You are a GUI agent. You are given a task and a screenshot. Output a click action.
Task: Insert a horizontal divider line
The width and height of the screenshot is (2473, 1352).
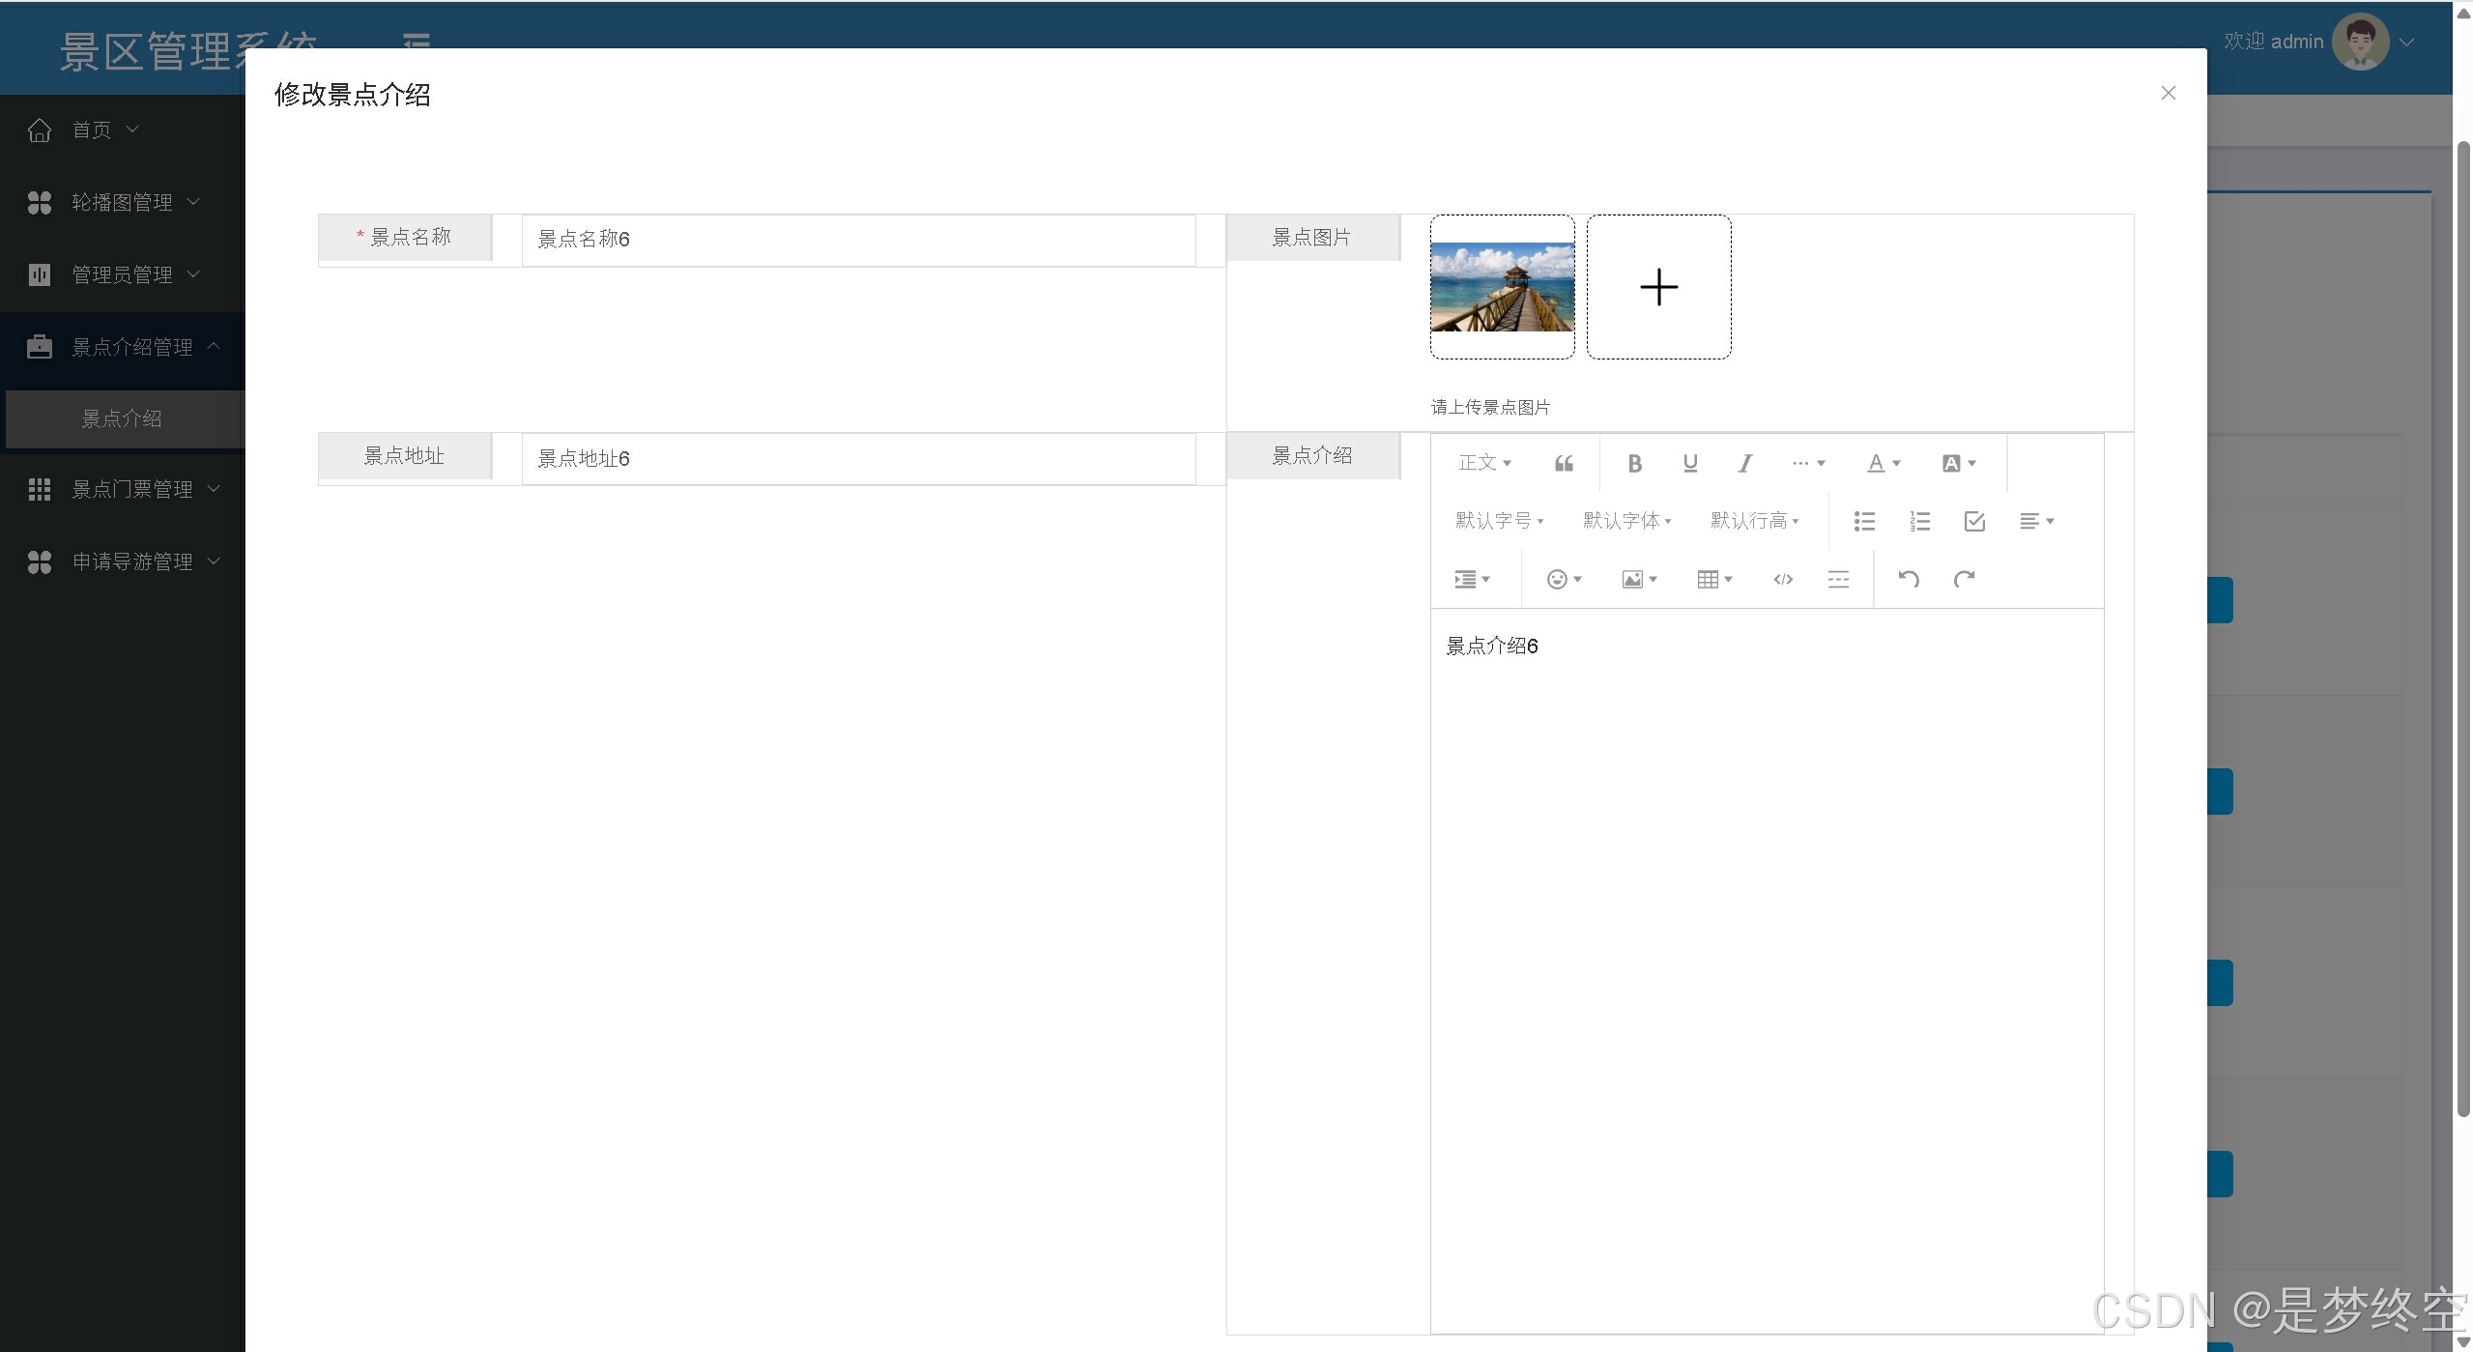[x=1838, y=580]
